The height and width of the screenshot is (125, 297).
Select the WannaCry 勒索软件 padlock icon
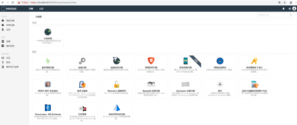click(117, 84)
